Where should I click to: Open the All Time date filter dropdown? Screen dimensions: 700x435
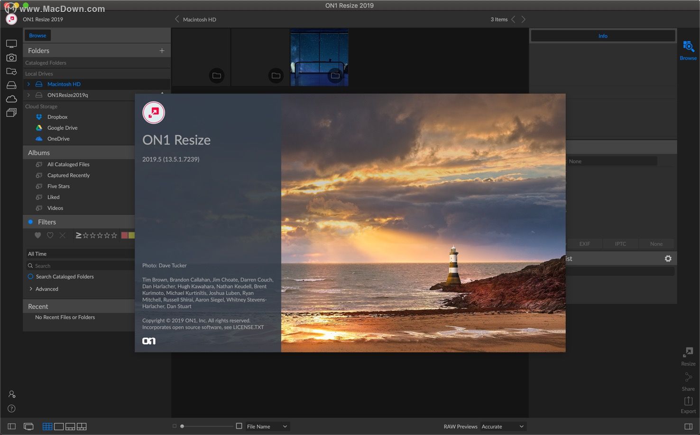pos(80,254)
